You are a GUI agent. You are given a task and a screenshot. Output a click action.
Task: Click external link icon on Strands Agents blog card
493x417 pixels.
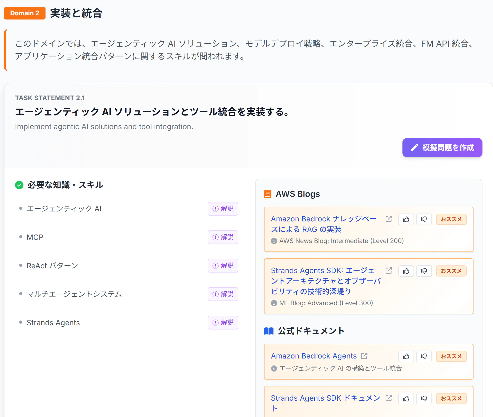pyautogui.click(x=389, y=270)
